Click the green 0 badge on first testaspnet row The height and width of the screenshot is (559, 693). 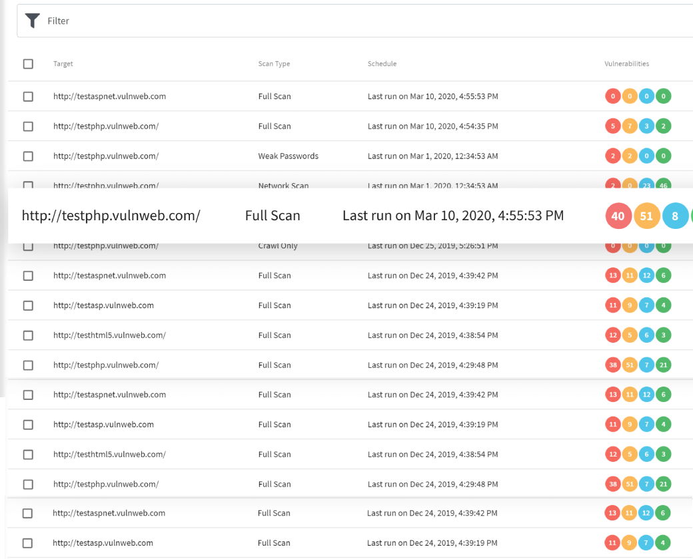click(663, 96)
